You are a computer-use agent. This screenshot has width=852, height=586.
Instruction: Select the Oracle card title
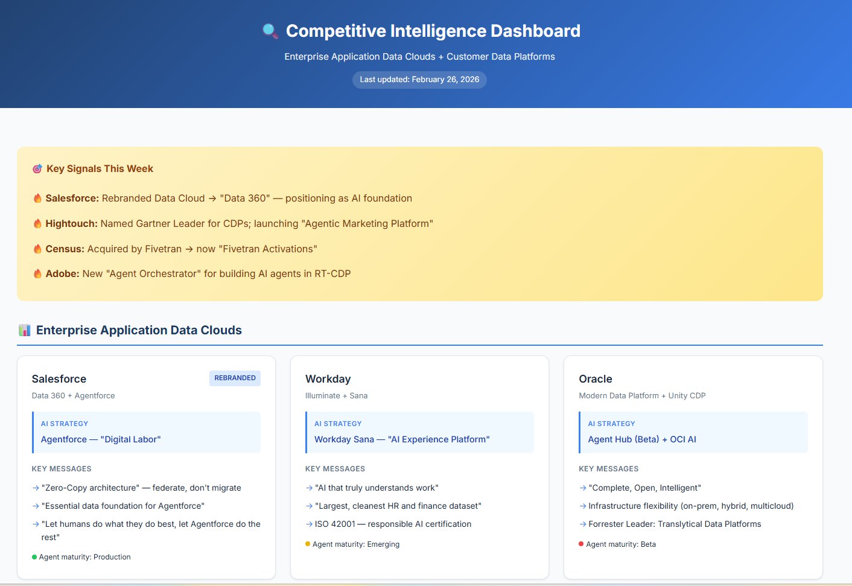(595, 378)
